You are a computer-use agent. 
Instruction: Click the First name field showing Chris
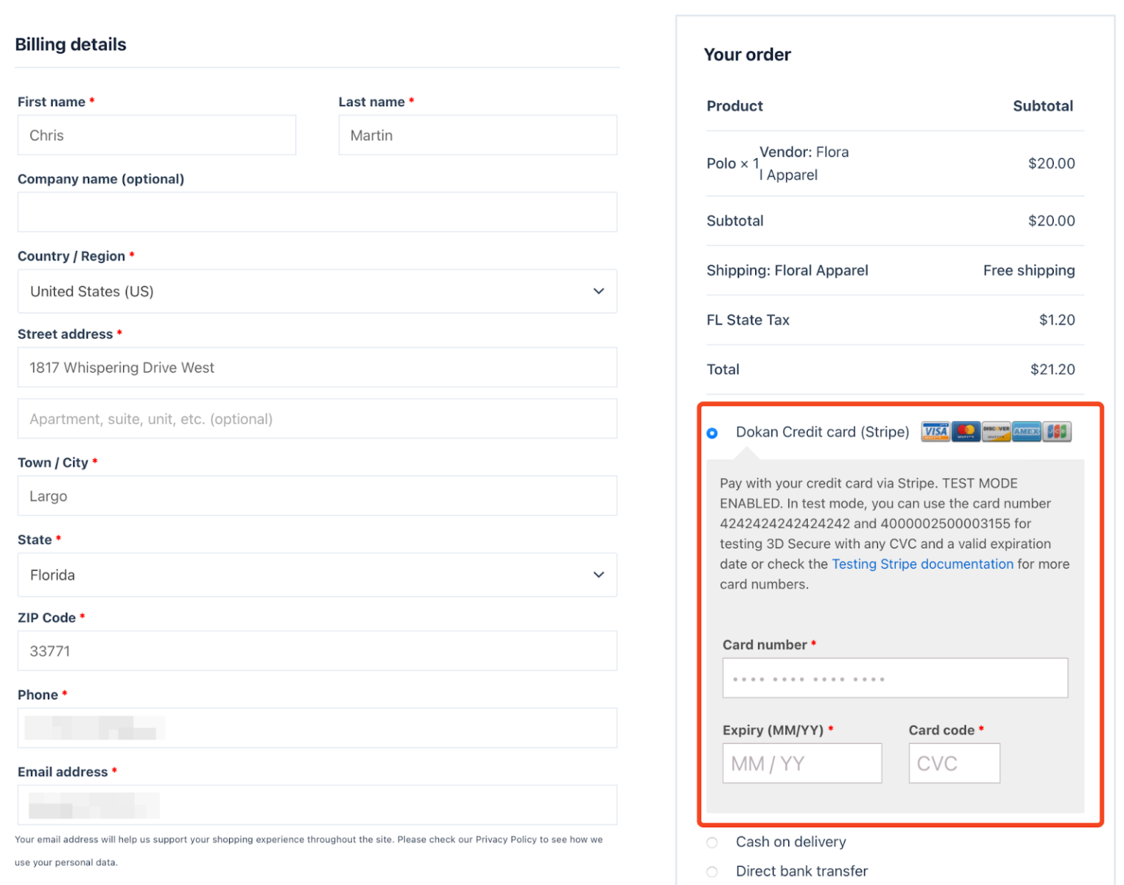[x=156, y=135]
